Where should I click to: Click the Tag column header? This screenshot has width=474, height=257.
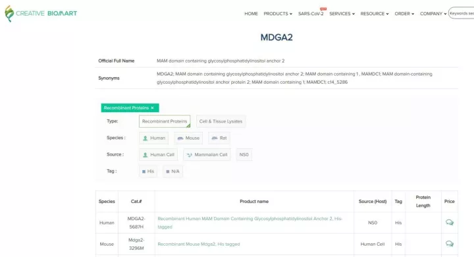398,201
